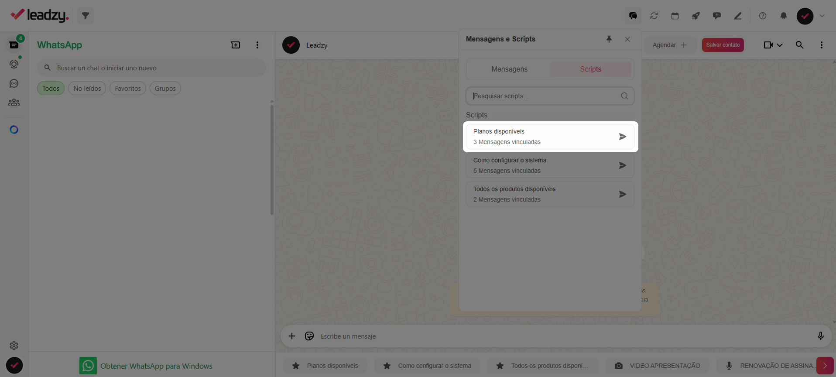Click the speech bubble icon beside the rocket
The width and height of the screenshot is (836, 377).
717,16
